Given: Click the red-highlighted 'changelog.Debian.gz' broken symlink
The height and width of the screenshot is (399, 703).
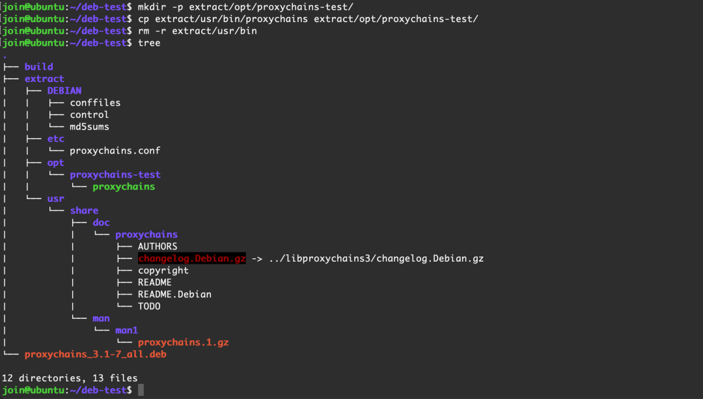Looking at the screenshot, I should 192,258.
